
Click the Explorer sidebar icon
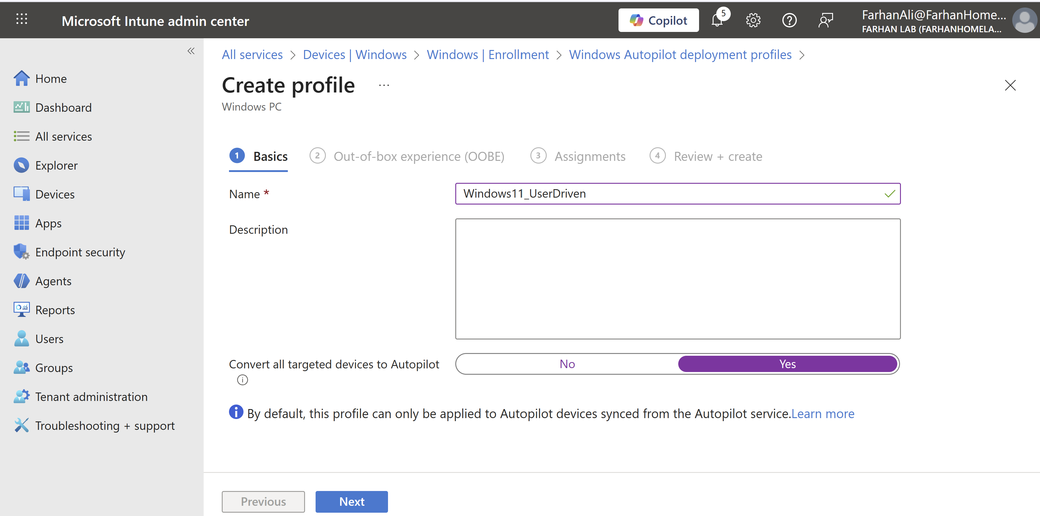(21, 165)
